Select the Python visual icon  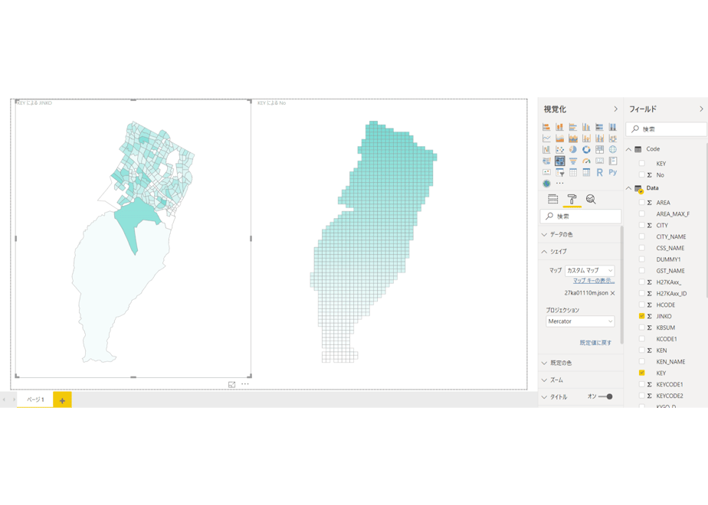[x=613, y=172]
